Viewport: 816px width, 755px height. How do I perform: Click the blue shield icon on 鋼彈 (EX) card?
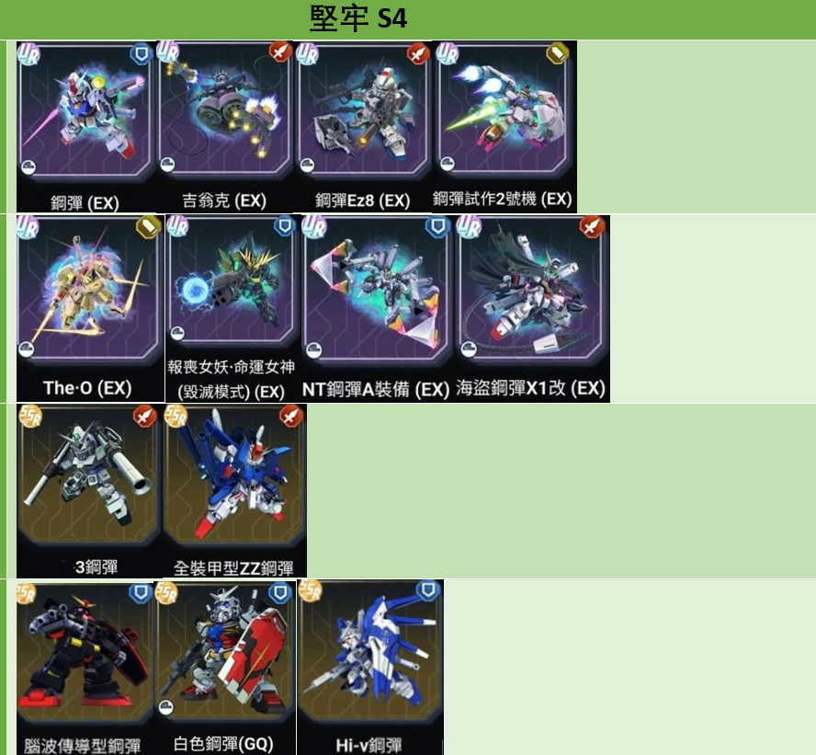pyautogui.click(x=141, y=54)
